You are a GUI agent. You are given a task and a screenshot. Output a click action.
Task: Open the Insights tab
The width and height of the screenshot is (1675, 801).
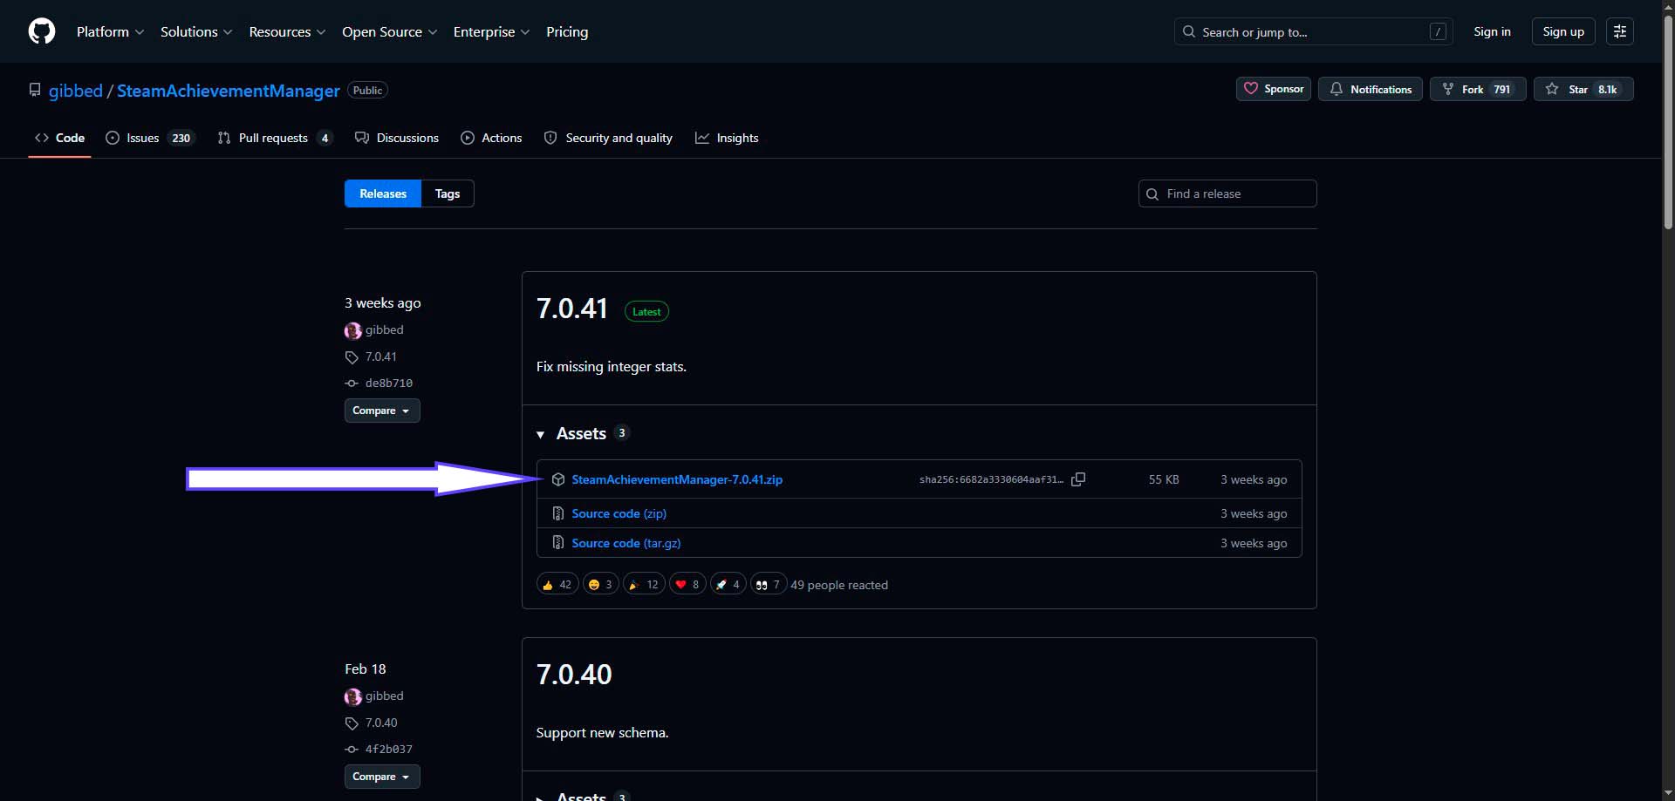(727, 138)
